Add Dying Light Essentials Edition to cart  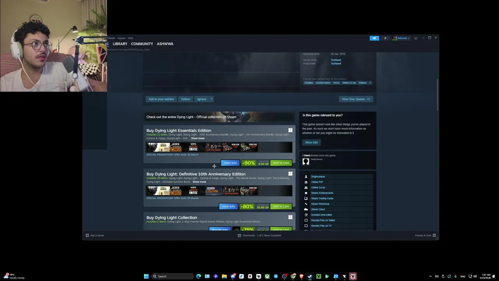[281, 163]
